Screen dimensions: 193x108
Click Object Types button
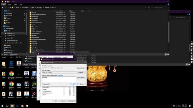point(81,68)
